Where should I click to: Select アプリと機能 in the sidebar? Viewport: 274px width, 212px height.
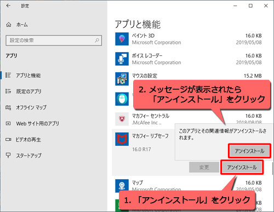[x=28, y=76]
